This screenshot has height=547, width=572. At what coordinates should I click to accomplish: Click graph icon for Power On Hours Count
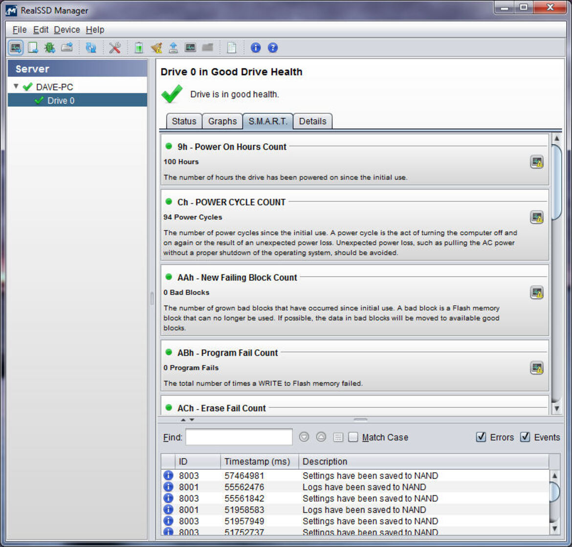click(x=537, y=162)
